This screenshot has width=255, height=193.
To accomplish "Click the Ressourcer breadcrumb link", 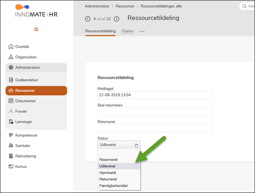I will tap(125, 6).
